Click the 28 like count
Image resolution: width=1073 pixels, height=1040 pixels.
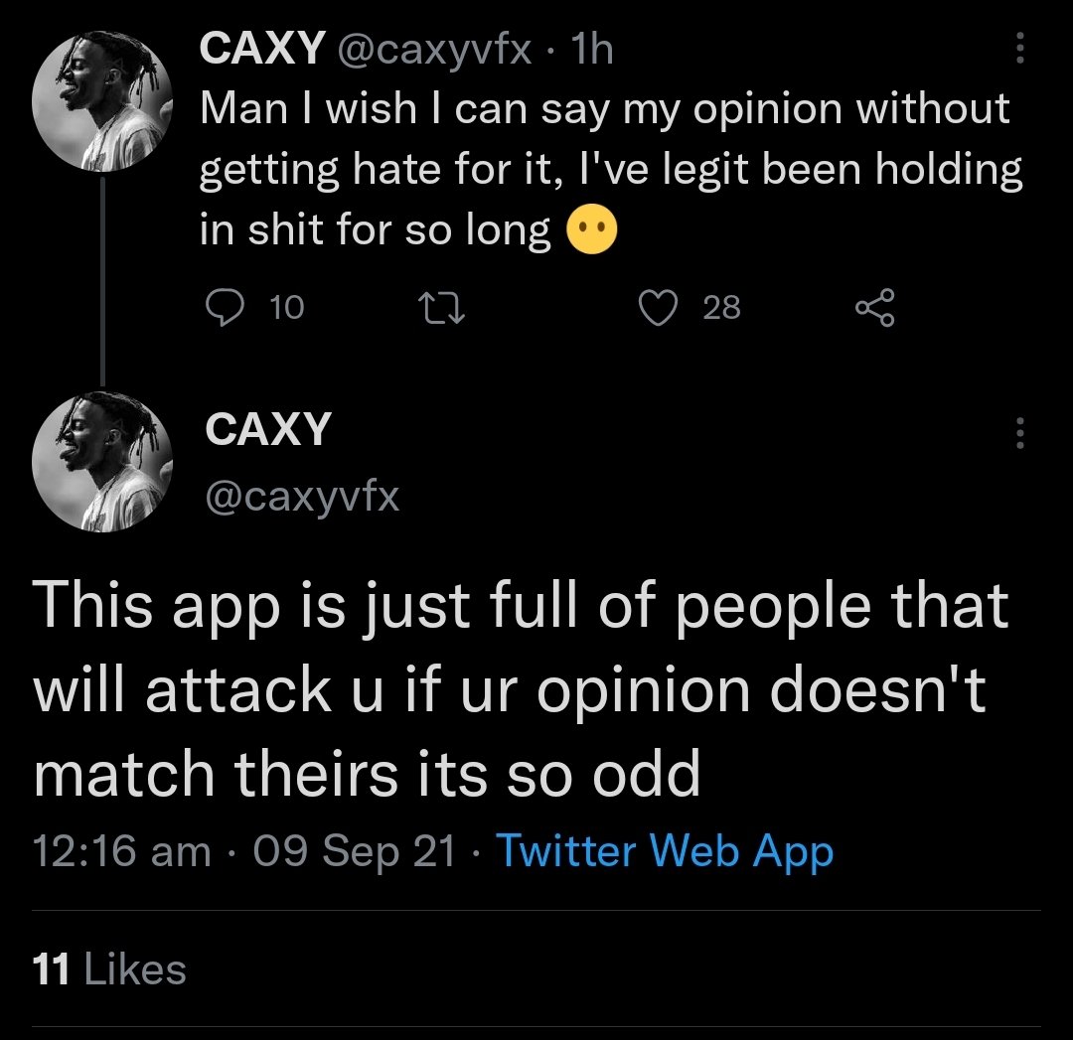coord(721,309)
